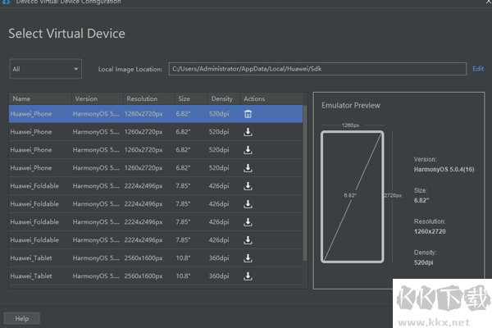The height and width of the screenshot is (328, 492).
Task: Select the third Huawei_Foldable row by name
Action: pyautogui.click(x=34, y=222)
